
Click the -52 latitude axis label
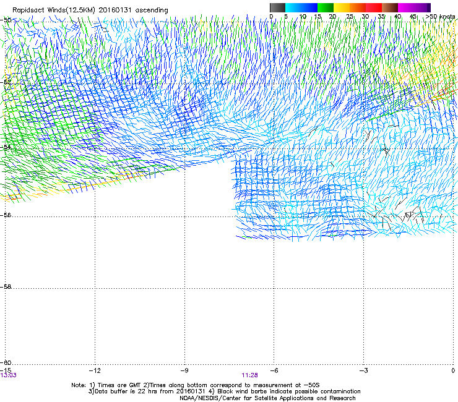point(6,82)
